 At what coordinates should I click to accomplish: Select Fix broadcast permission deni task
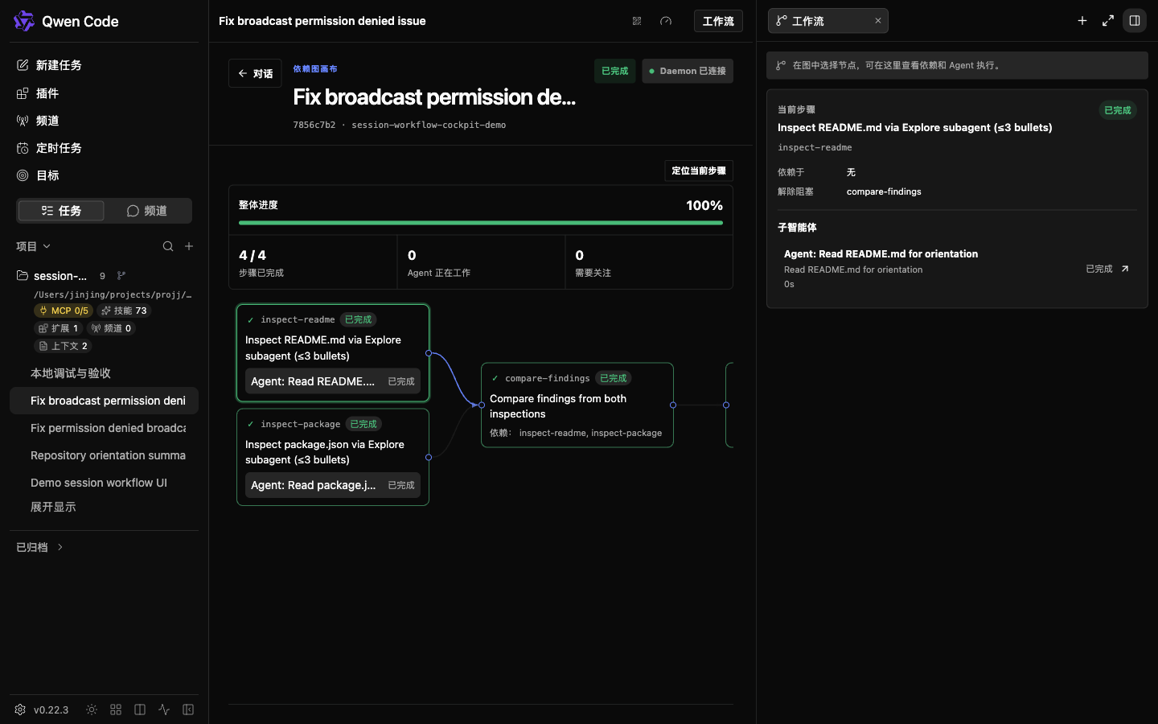click(104, 401)
